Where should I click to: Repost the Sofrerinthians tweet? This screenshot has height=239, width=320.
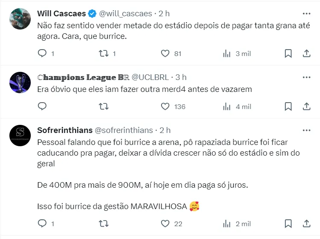click(103, 223)
